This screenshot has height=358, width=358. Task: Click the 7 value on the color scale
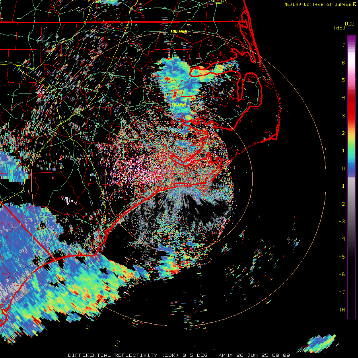(343, 45)
